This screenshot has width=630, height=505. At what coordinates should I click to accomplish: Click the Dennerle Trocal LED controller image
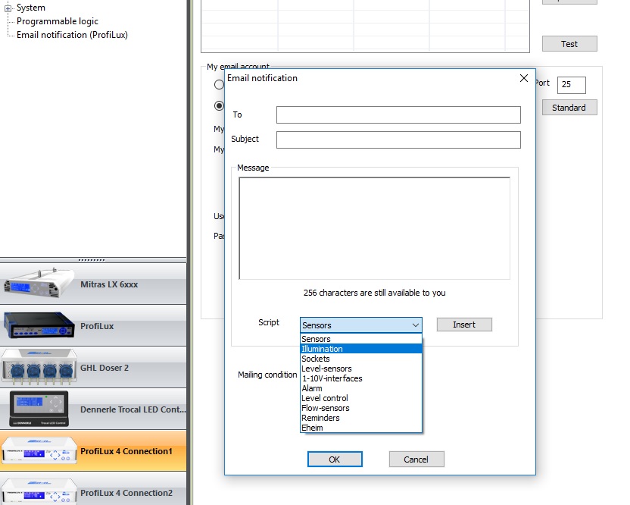click(39, 409)
